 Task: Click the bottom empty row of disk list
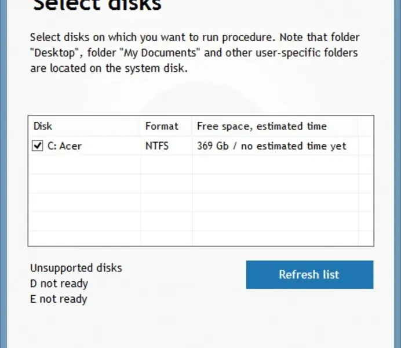84,238
